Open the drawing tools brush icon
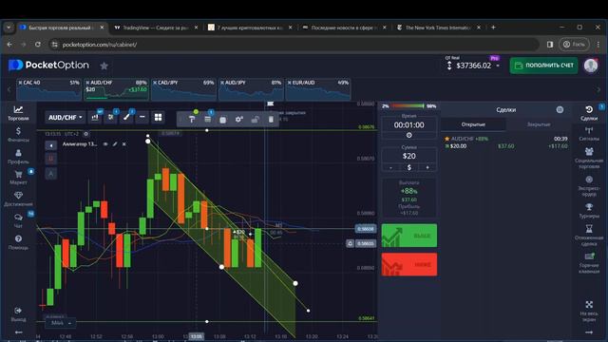This screenshot has height=342, width=608. [x=126, y=118]
